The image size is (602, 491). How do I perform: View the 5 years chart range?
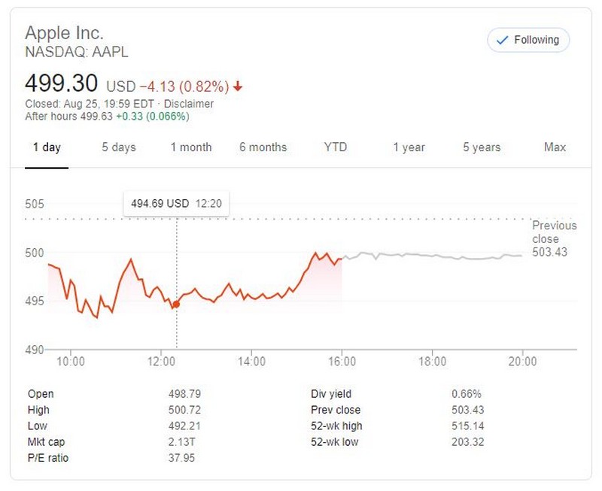(482, 147)
